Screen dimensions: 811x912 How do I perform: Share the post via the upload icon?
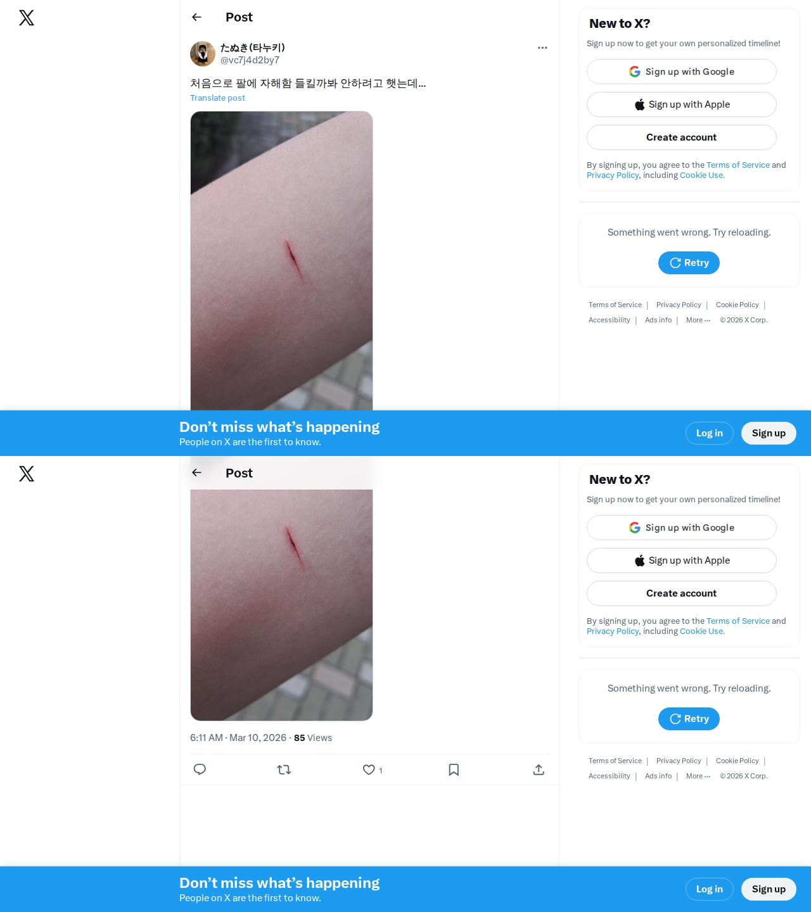(x=539, y=769)
